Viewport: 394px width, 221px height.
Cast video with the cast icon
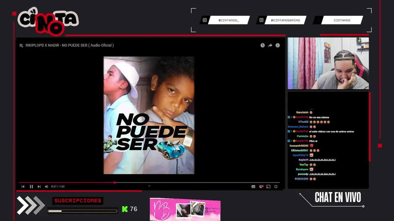coord(268,186)
